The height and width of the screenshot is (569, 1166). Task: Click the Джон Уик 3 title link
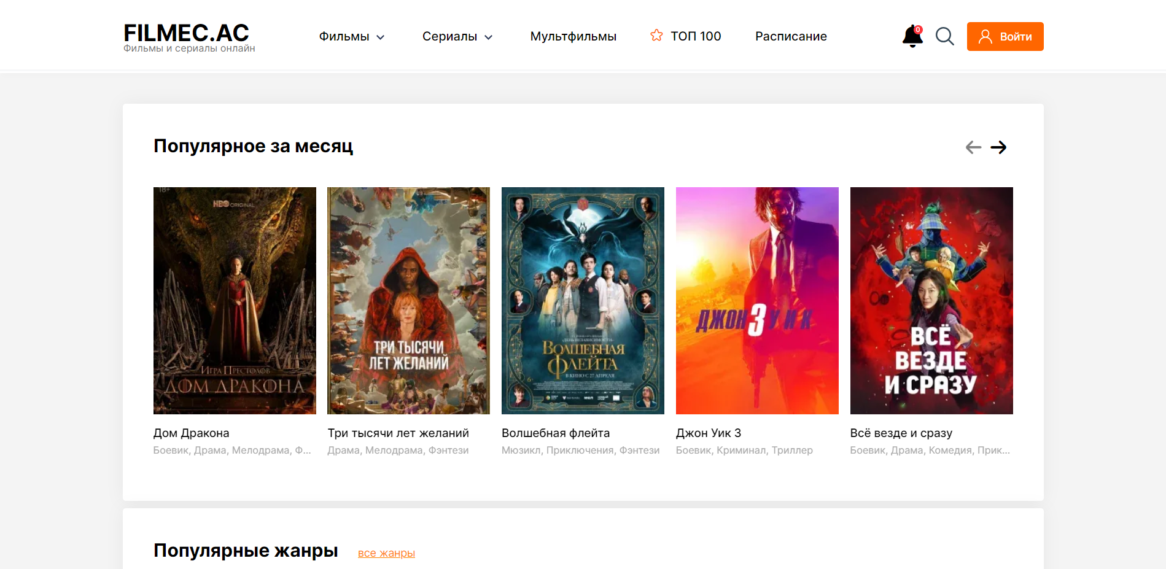pyautogui.click(x=709, y=433)
